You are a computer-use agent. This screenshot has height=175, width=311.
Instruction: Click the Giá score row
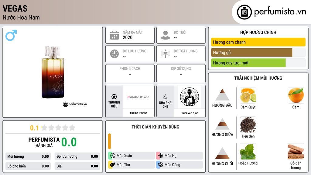(x=77, y=166)
